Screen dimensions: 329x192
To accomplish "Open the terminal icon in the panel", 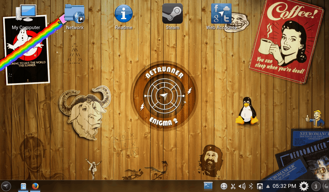I will 208,186.
